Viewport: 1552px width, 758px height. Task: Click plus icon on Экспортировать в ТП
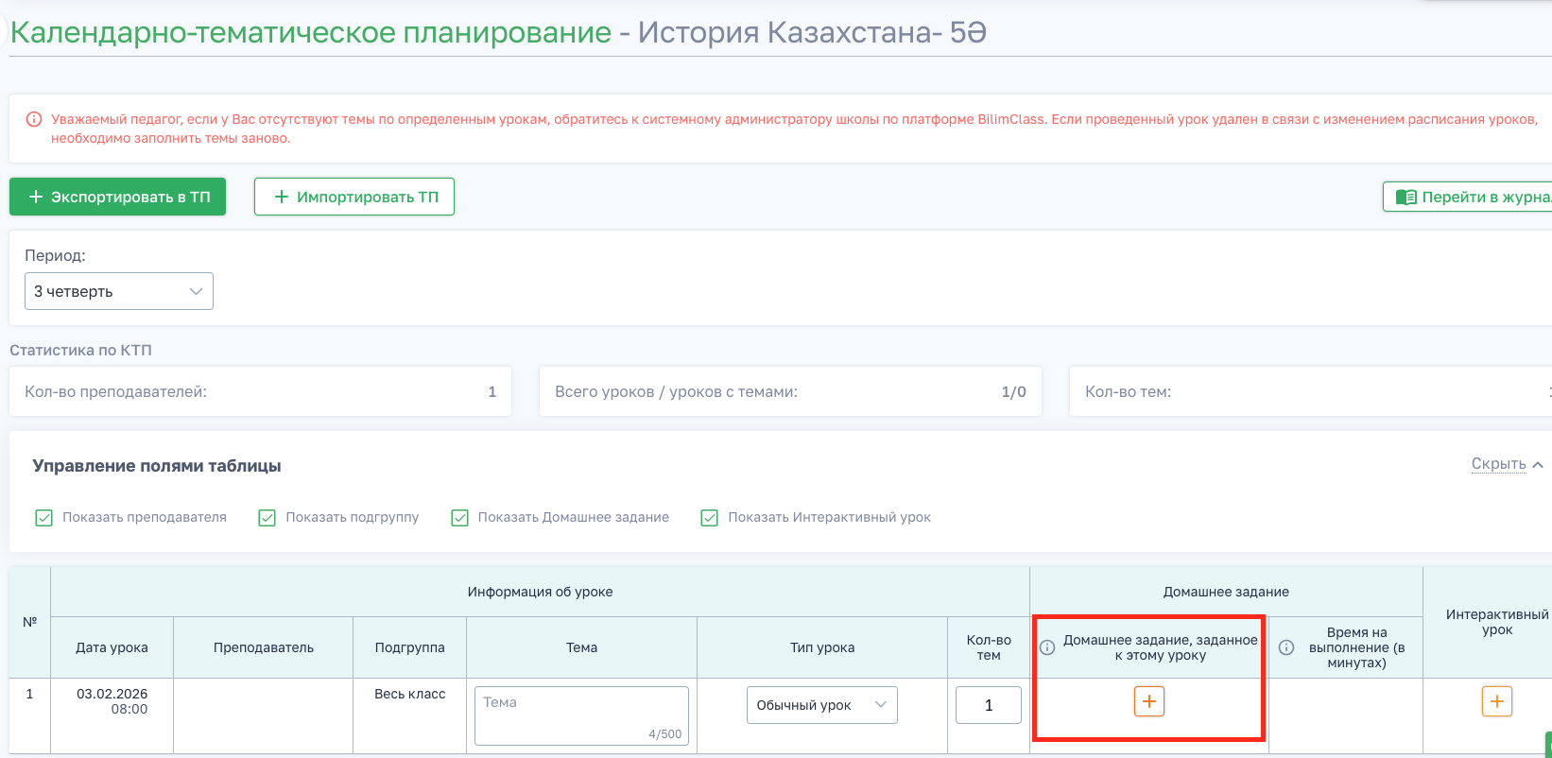coord(36,197)
